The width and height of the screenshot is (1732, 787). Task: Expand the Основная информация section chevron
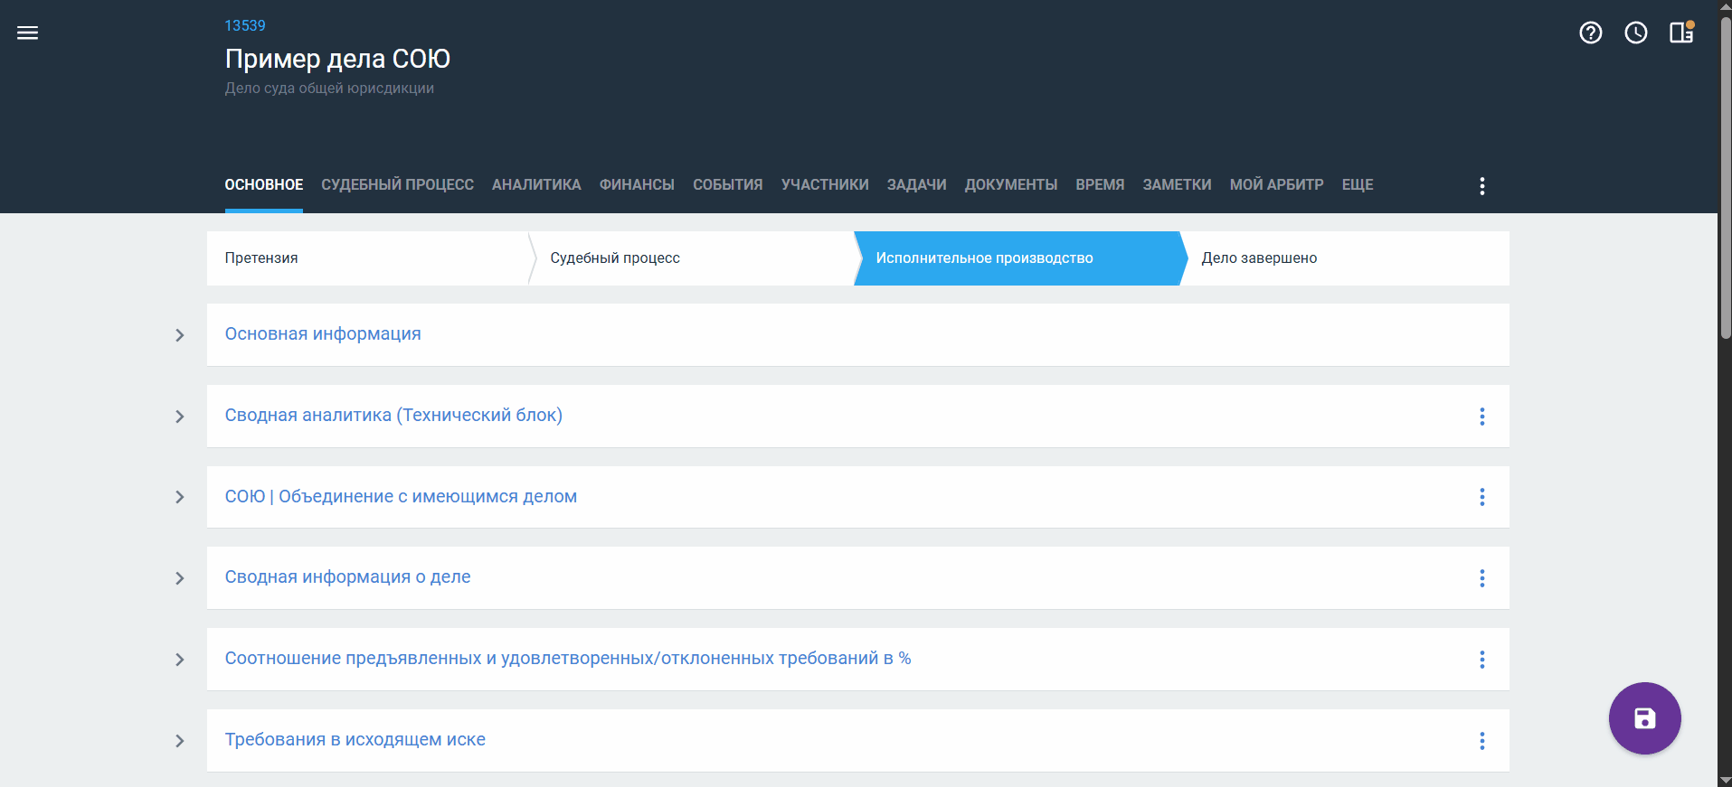pos(180,335)
